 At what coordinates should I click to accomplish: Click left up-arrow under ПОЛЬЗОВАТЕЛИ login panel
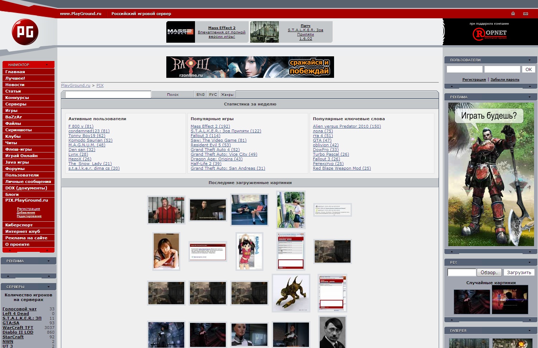tap(452, 86)
